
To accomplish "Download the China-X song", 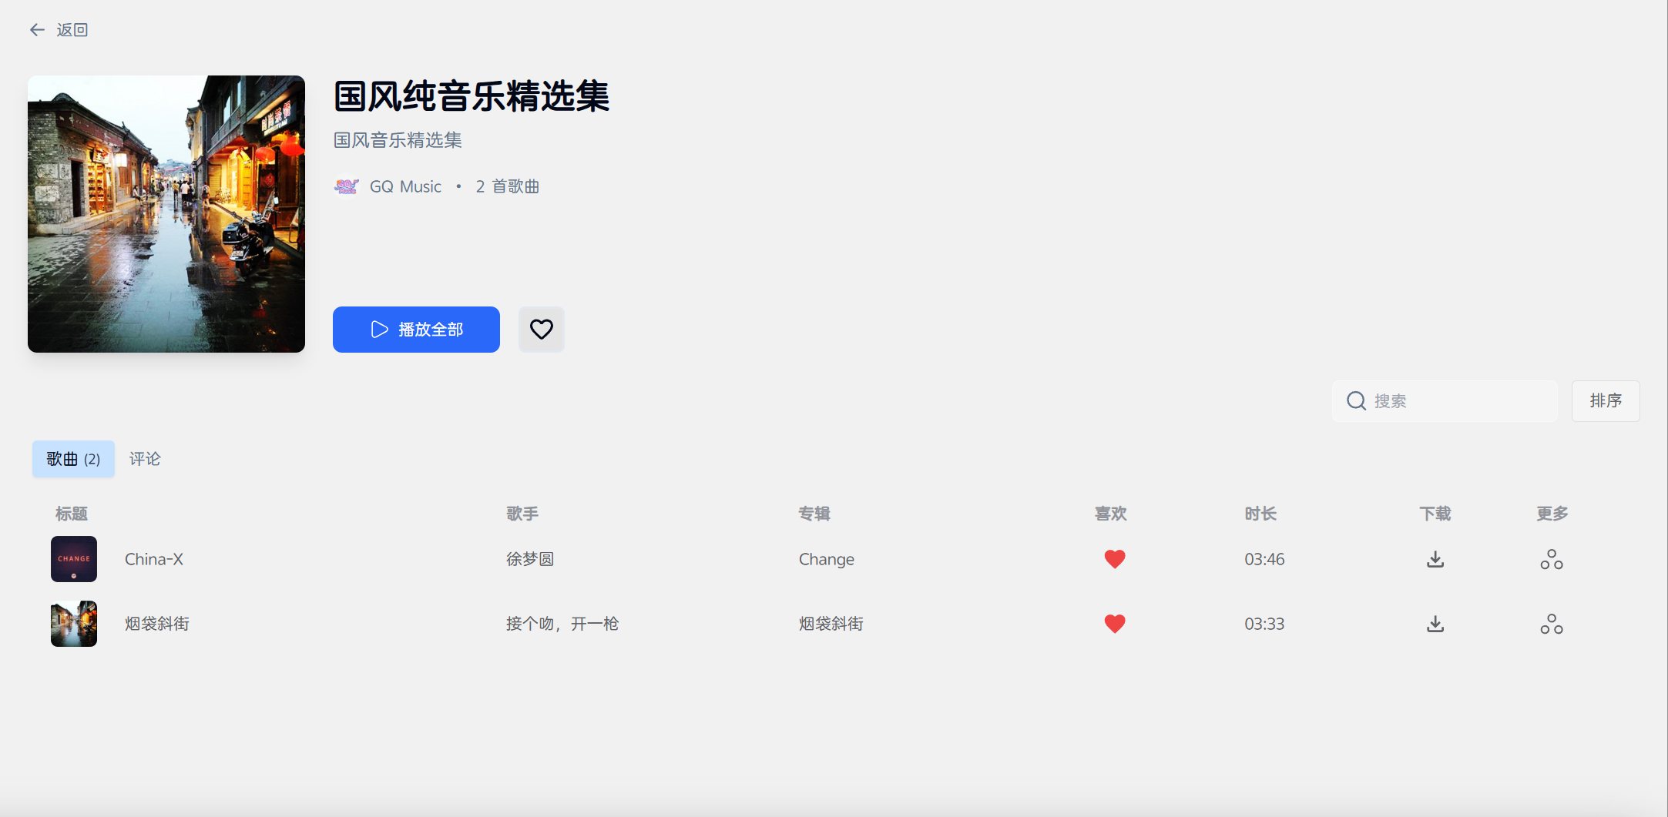I will [x=1435, y=559].
